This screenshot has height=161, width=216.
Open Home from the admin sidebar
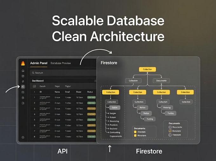[x=23, y=71]
